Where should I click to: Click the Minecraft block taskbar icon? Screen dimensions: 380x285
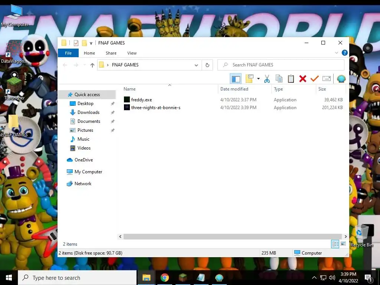pyautogui.click(x=183, y=278)
